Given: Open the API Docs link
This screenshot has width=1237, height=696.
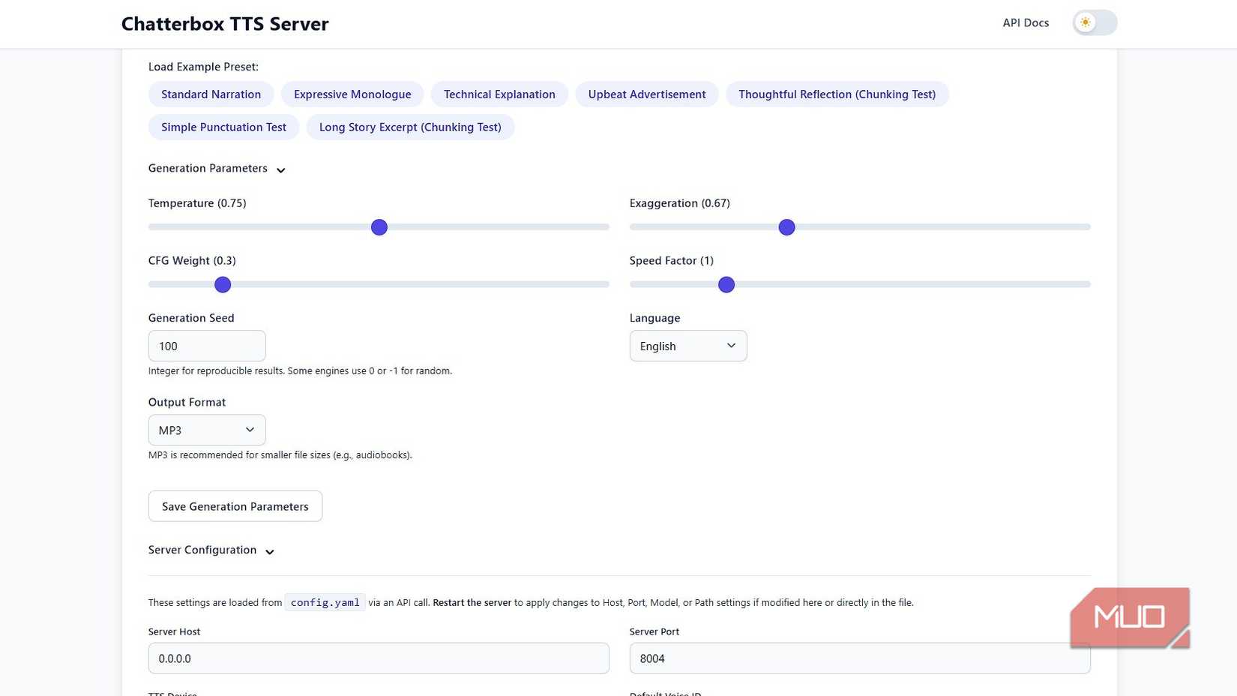Looking at the screenshot, I should pyautogui.click(x=1025, y=22).
